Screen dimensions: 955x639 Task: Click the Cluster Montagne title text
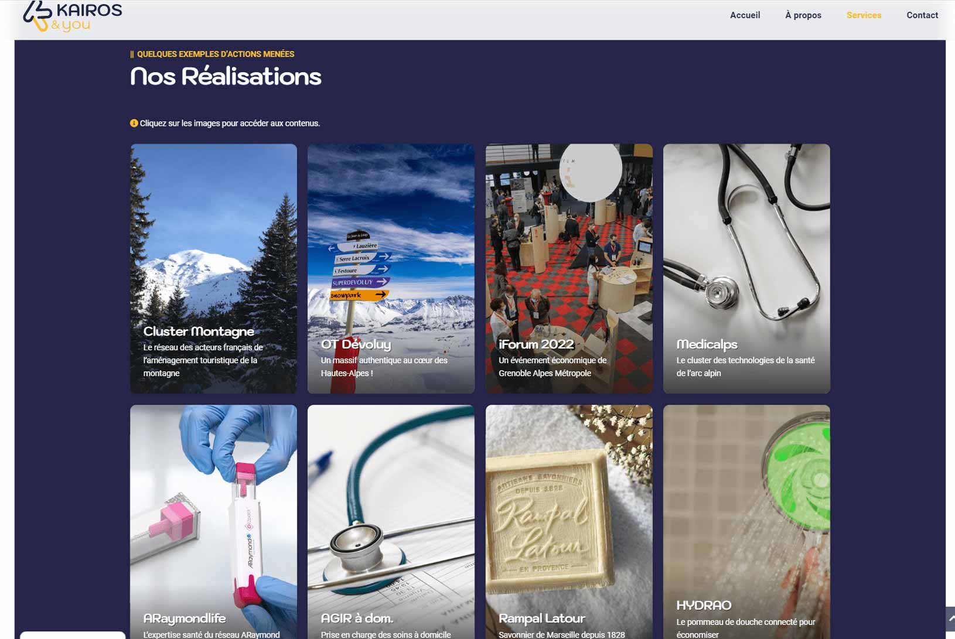coord(199,332)
